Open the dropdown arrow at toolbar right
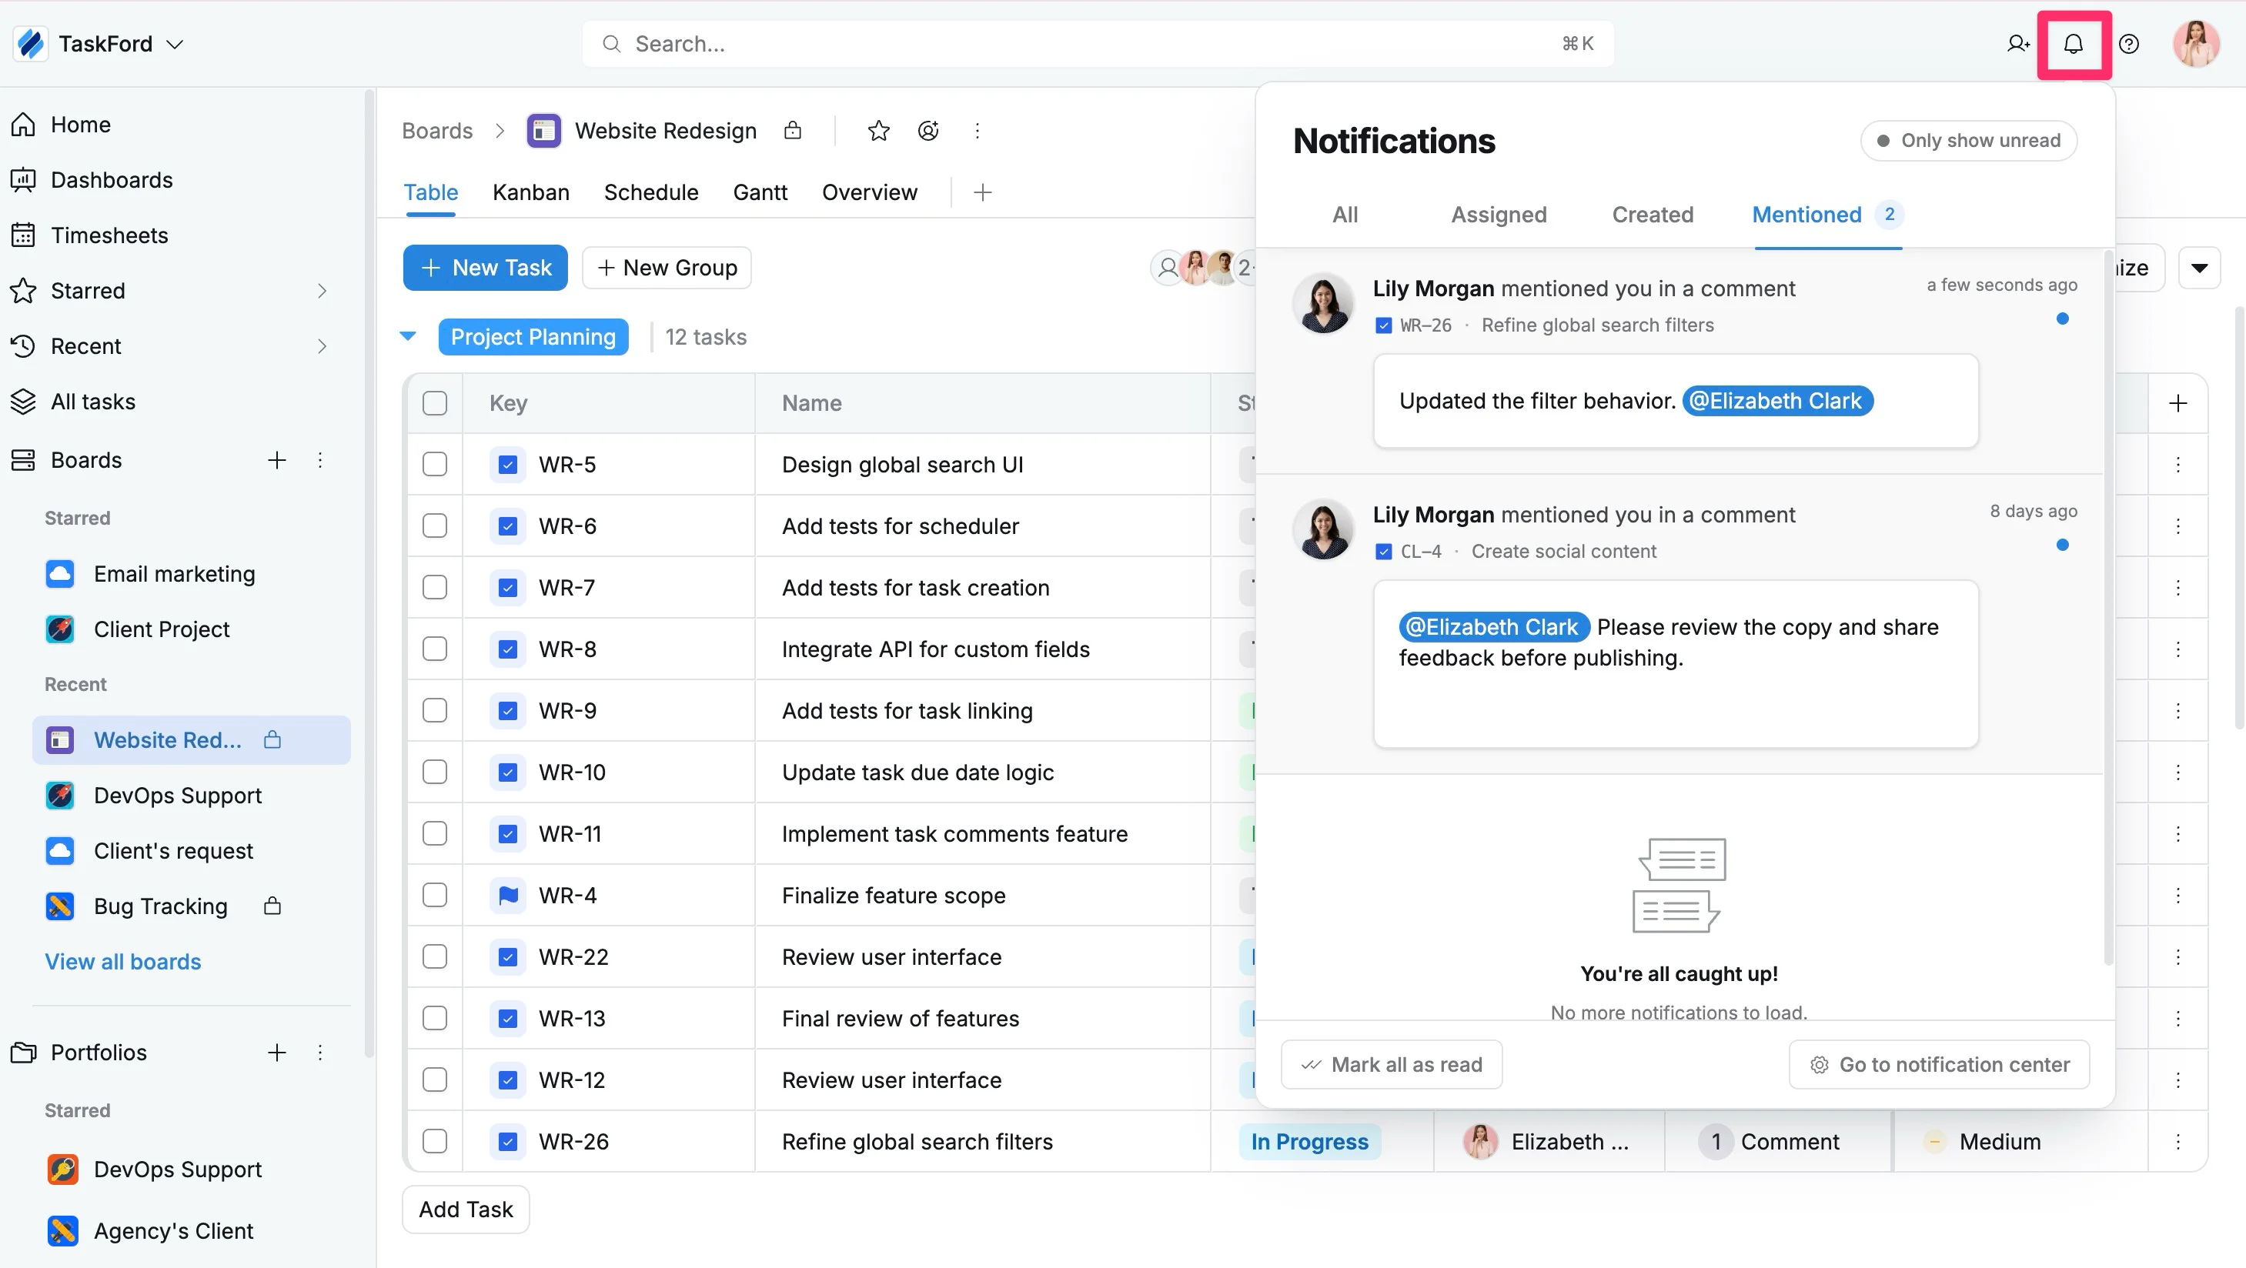 pyautogui.click(x=2199, y=268)
